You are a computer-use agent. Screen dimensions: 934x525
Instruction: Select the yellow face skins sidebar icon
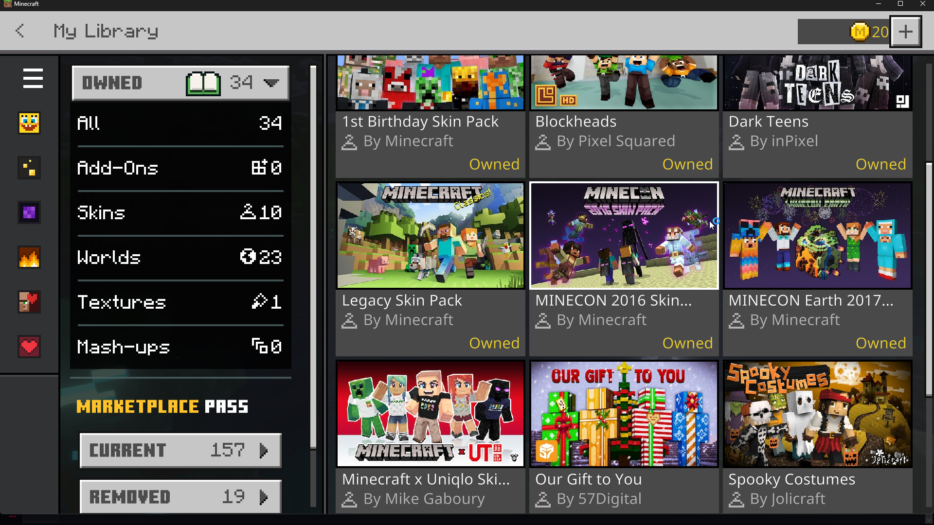(29, 123)
